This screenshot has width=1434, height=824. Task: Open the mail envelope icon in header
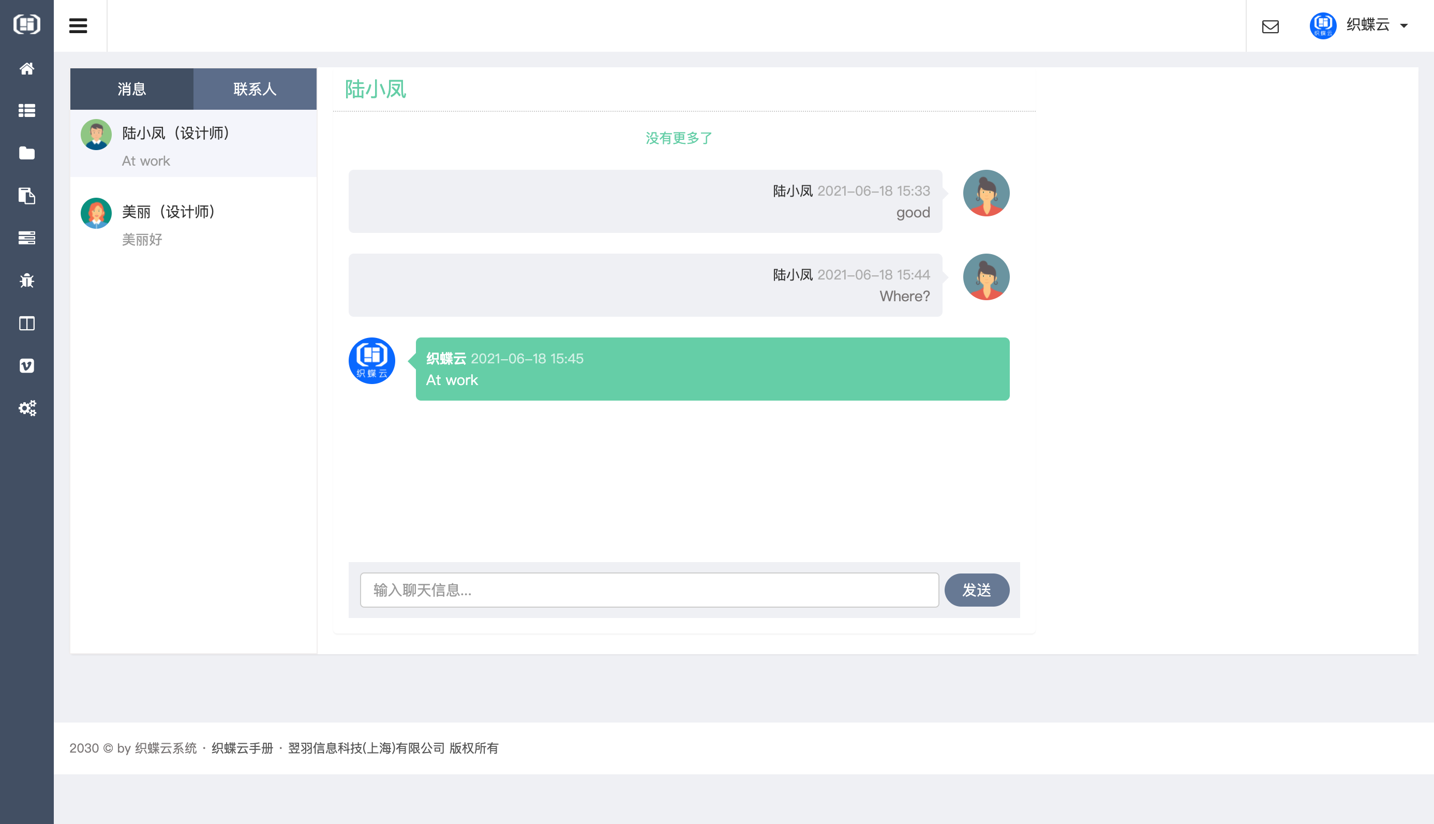tap(1270, 26)
